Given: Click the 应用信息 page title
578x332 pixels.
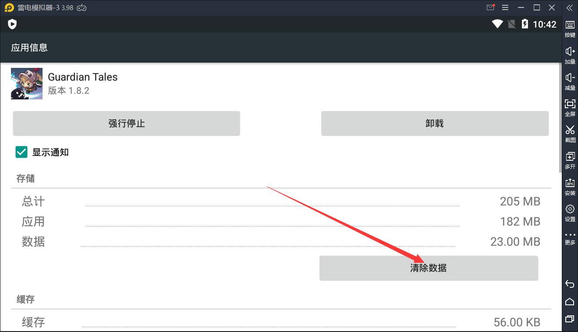Looking at the screenshot, I should 29,48.
